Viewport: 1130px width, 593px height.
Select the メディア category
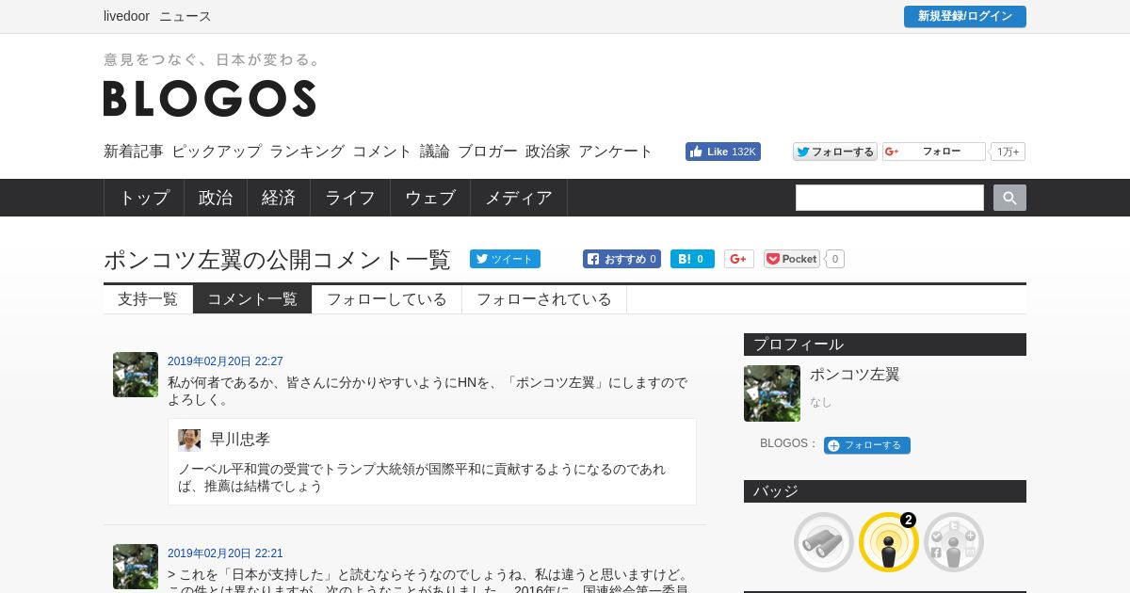(x=519, y=198)
